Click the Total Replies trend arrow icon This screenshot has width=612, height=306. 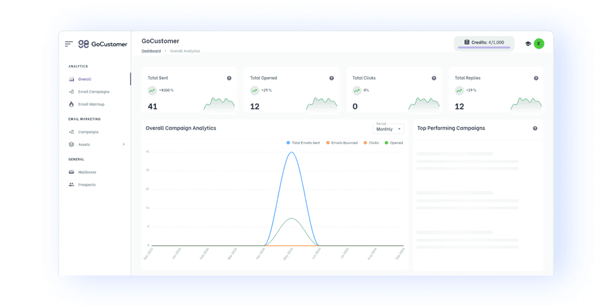click(x=459, y=91)
